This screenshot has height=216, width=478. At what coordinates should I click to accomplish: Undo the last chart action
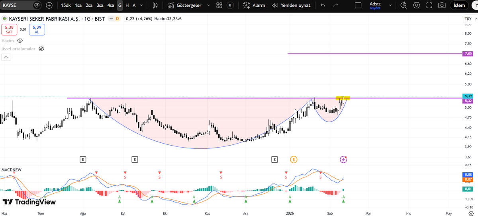[323, 6]
